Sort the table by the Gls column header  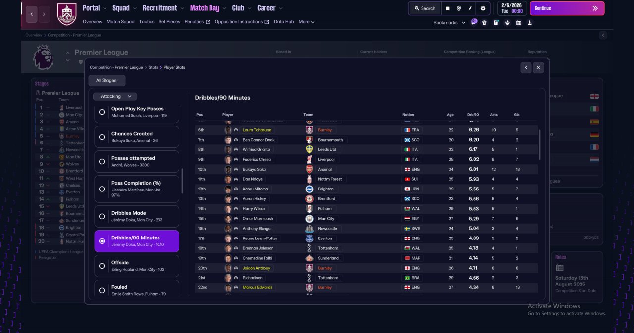click(x=517, y=115)
